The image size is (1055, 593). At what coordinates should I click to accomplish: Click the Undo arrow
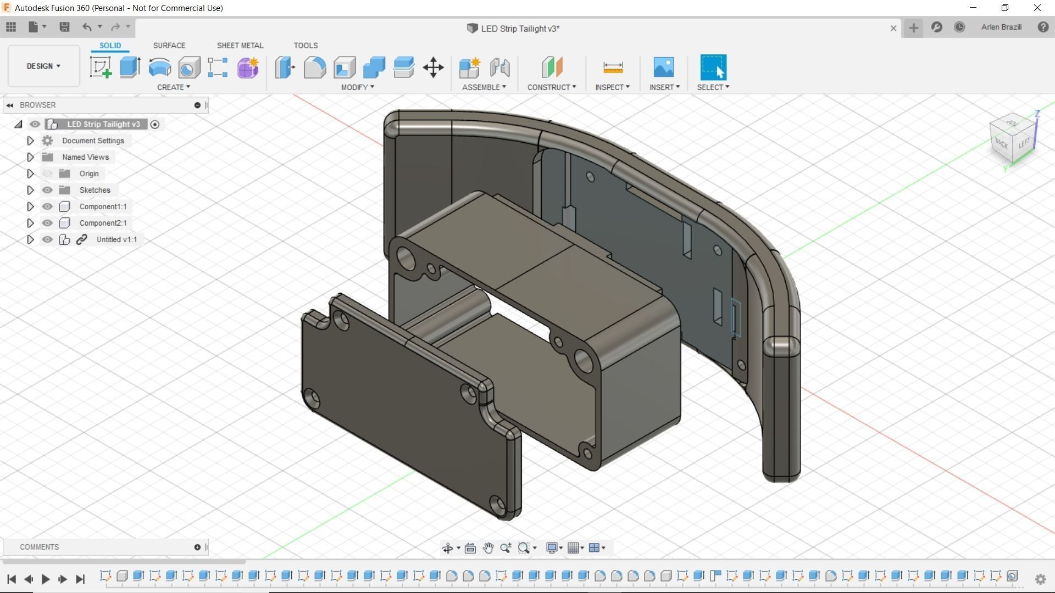87,27
